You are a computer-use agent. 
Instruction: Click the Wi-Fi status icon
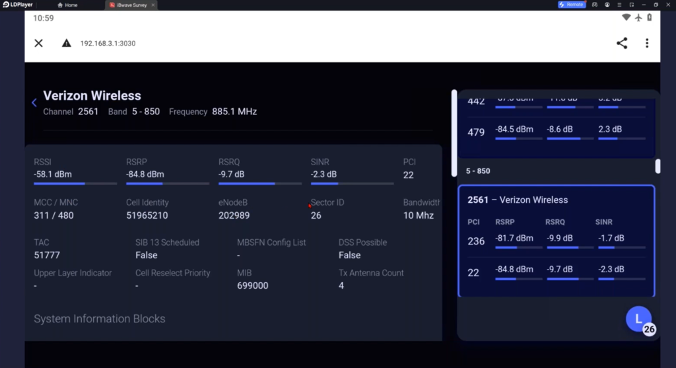[x=626, y=18]
